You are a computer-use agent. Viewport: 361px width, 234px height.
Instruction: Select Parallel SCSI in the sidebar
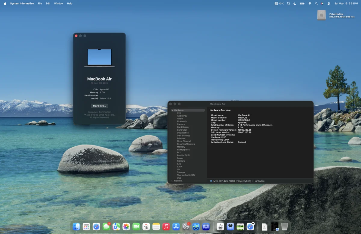pyautogui.click(x=183, y=155)
